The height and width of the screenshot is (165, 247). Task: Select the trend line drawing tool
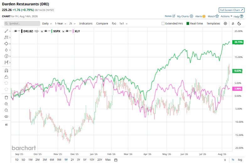tap(6, 31)
